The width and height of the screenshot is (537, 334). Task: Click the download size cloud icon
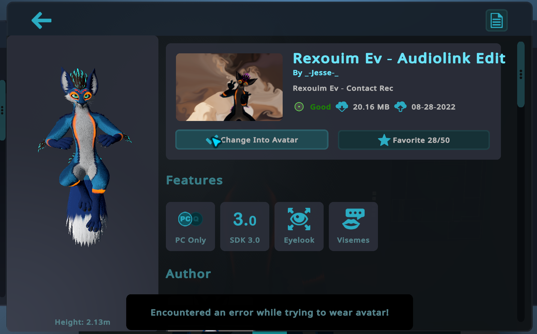tap(342, 107)
